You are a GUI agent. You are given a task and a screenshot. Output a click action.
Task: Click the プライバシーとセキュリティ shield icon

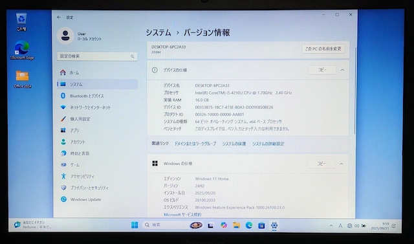click(x=63, y=188)
